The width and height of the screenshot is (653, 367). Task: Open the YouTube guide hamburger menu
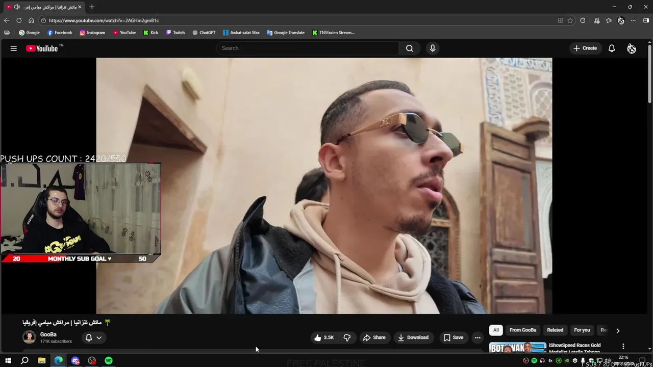coord(14,48)
